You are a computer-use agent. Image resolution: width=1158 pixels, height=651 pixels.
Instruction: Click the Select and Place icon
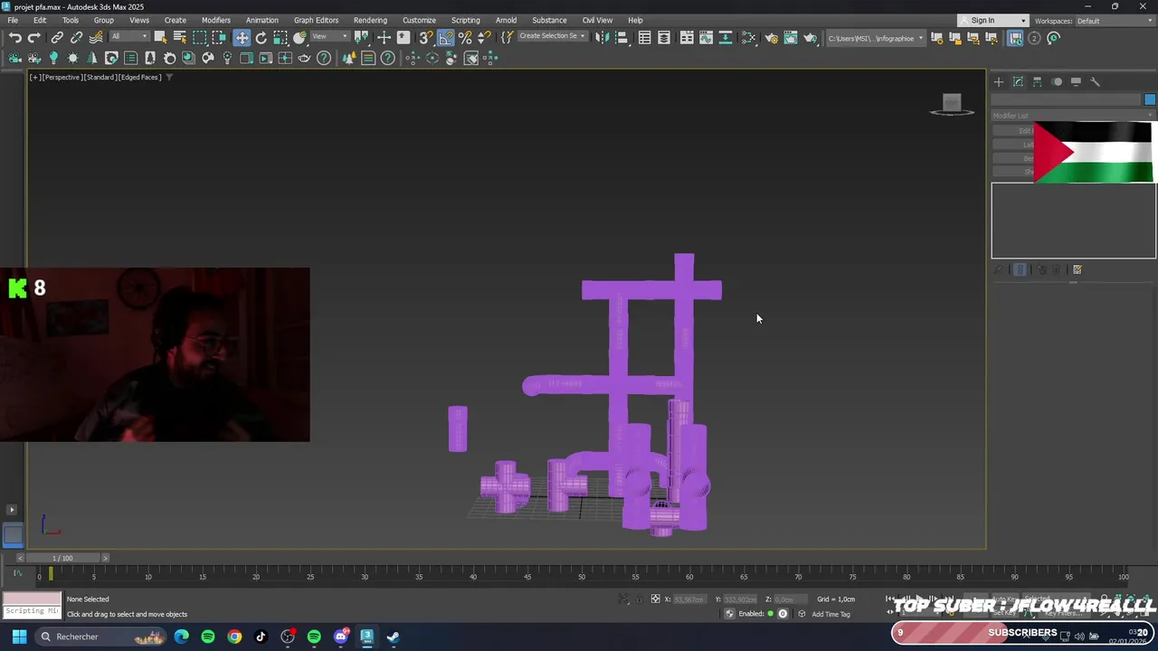tap(300, 38)
